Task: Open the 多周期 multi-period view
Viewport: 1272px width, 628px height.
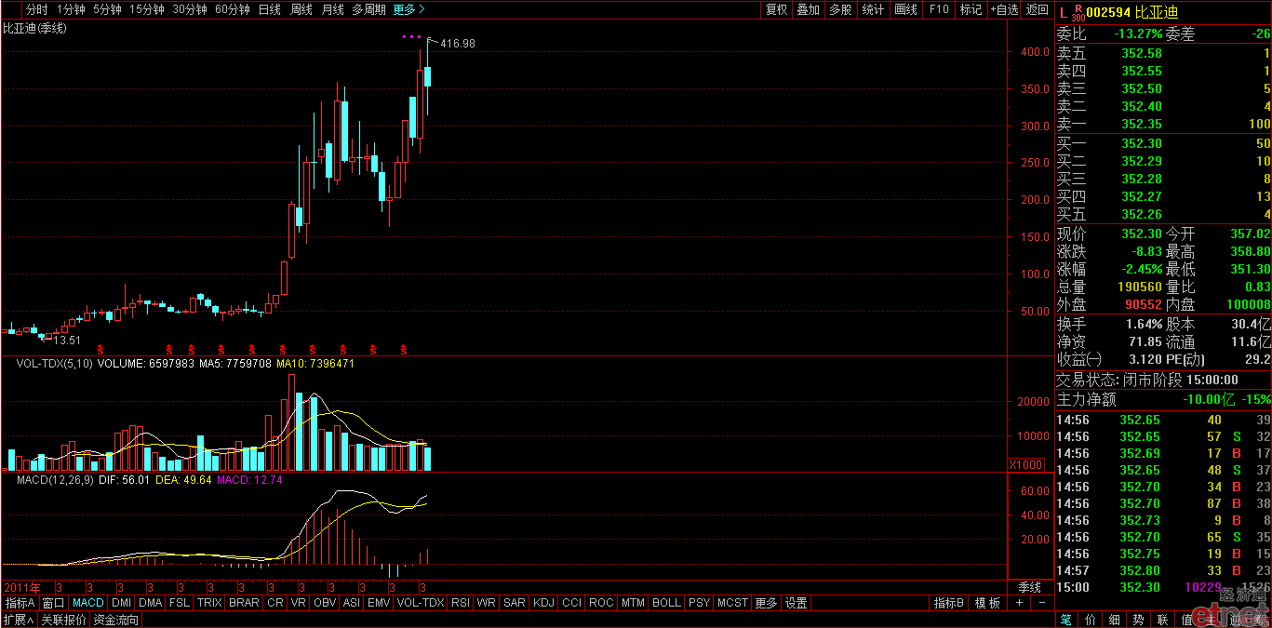Action: tap(368, 9)
